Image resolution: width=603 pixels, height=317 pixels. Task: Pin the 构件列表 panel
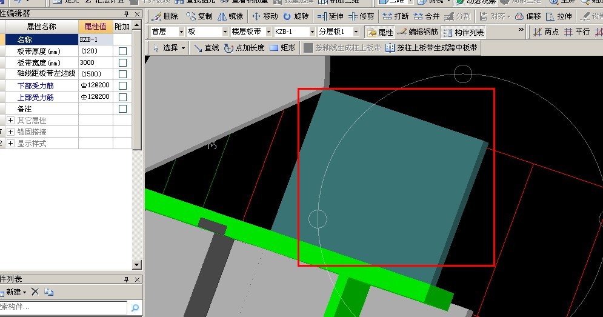(126, 279)
